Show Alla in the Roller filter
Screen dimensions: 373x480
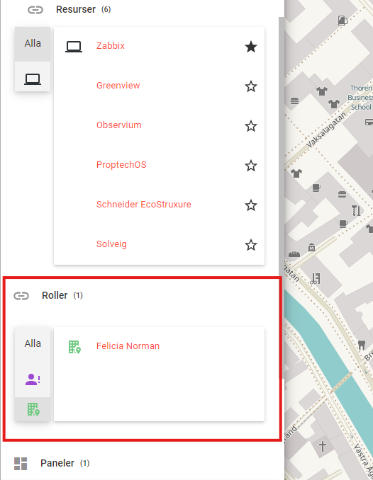33,344
